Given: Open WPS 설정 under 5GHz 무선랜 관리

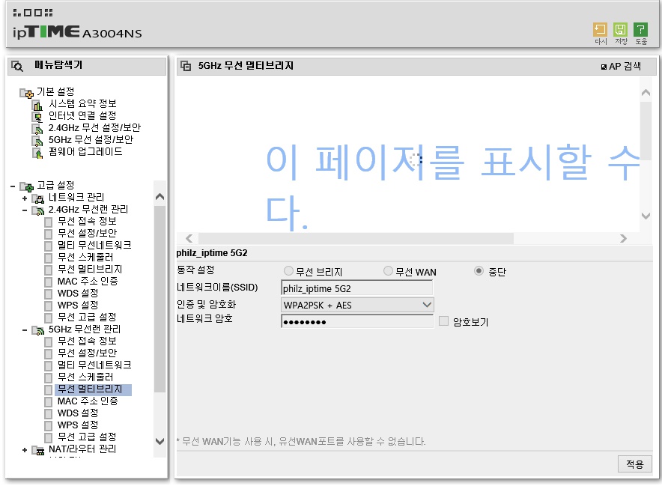Looking at the screenshot, I should coord(78,425).
